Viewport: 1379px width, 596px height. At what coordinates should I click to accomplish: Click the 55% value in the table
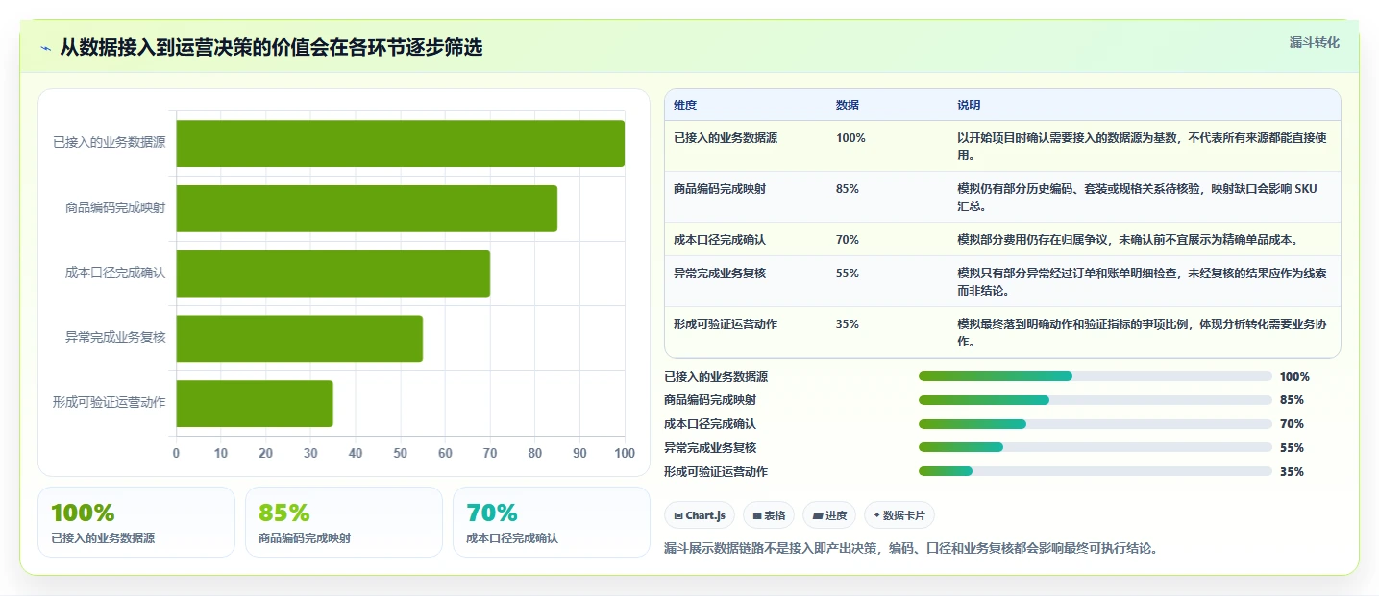tap(848, 274)
